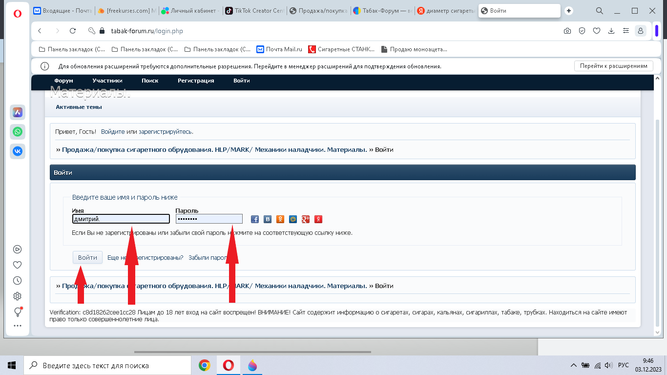667x375 pixels.
Task: Click inside the Пароль password field
Action: point(209,219)
